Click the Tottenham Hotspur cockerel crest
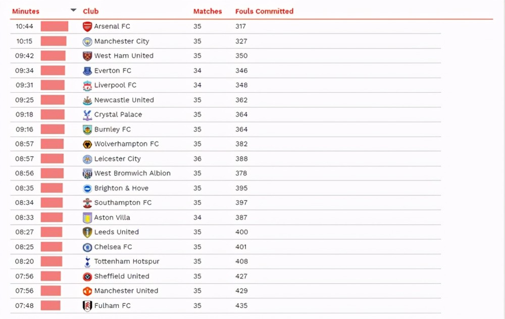This screenshot has width=505, height=319. pyautogui.click(x=87, y=262)
